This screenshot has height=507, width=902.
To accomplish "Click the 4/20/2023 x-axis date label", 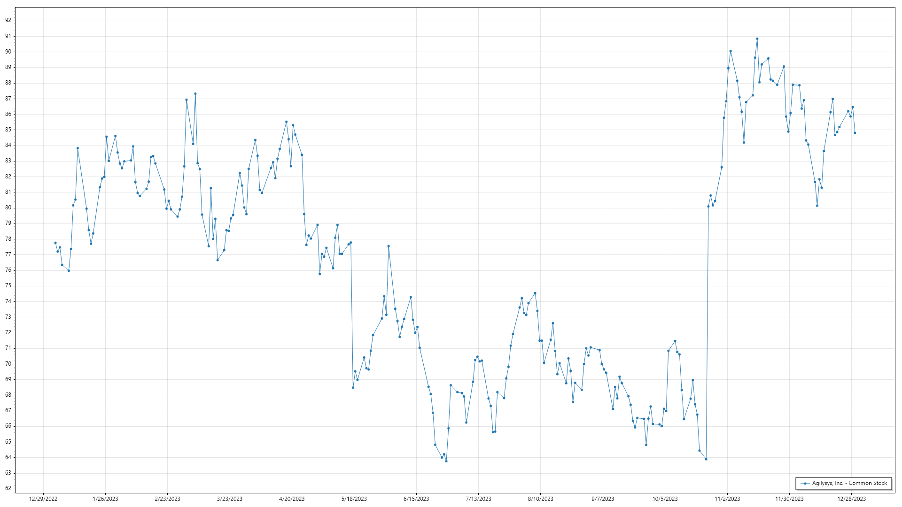I will click(292, 499).
